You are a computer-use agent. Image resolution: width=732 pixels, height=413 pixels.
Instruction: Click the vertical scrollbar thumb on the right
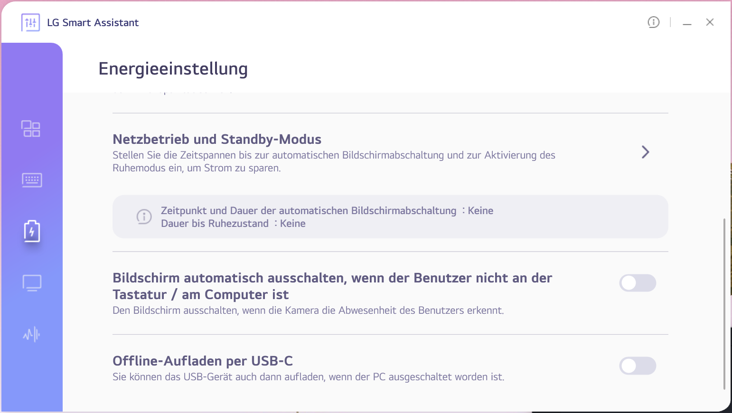[724, 304]
